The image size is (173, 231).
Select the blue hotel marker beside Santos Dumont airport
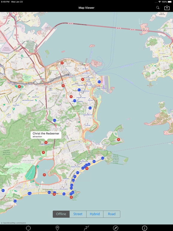pos(99,82)
